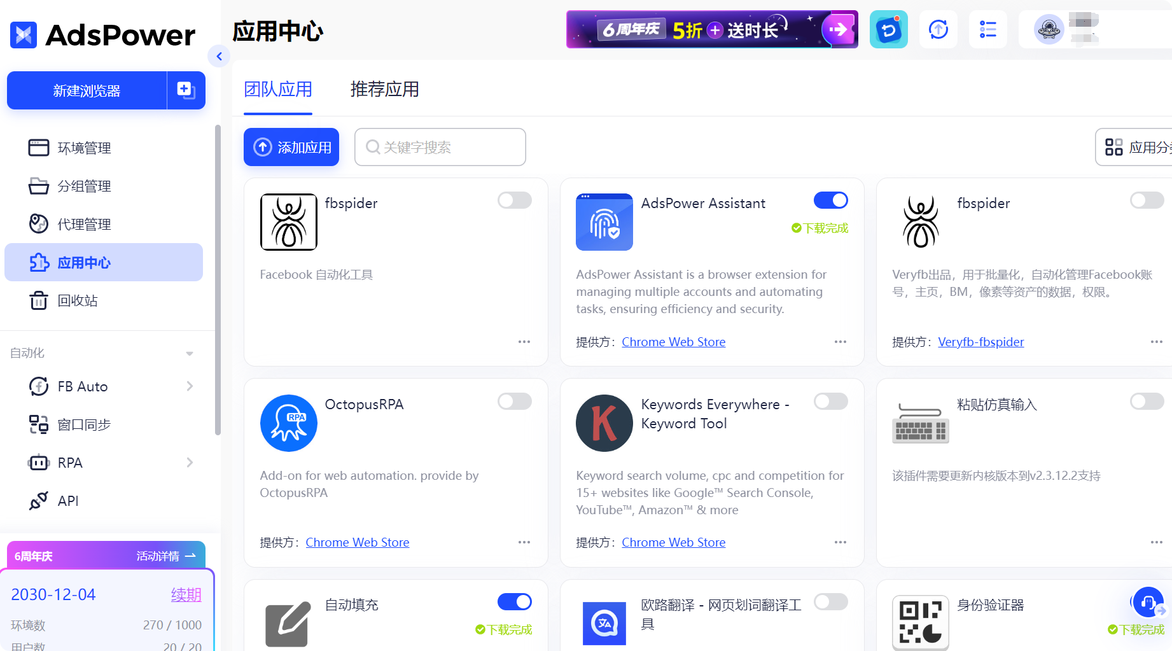
Task: Expand the FB Auto chevron
Action: click(190, 386)
